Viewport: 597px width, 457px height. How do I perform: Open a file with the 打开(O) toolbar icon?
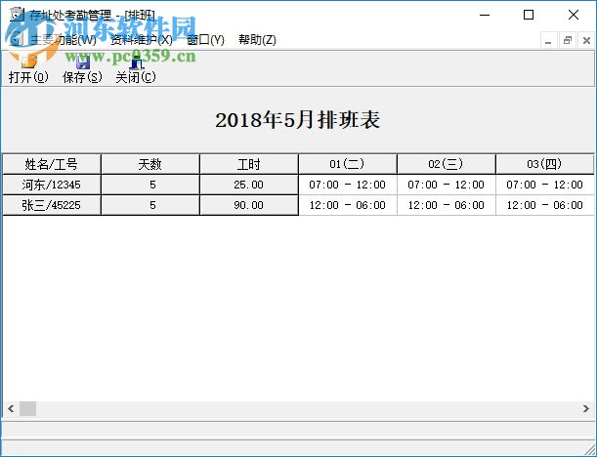click(28, 69)
